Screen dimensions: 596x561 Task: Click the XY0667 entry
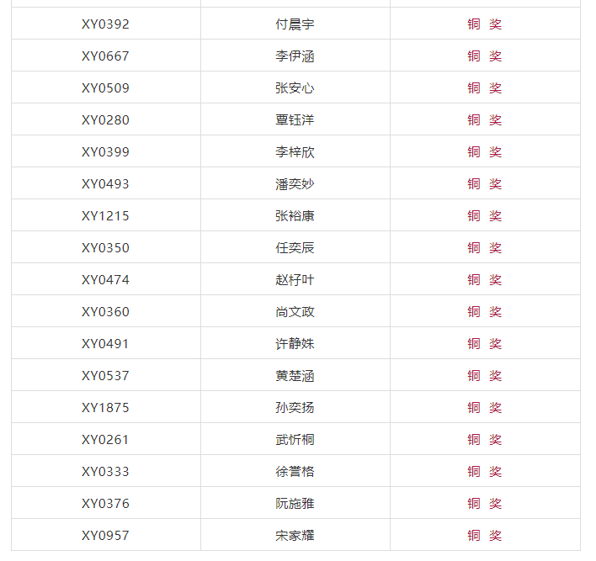[105, 56]
